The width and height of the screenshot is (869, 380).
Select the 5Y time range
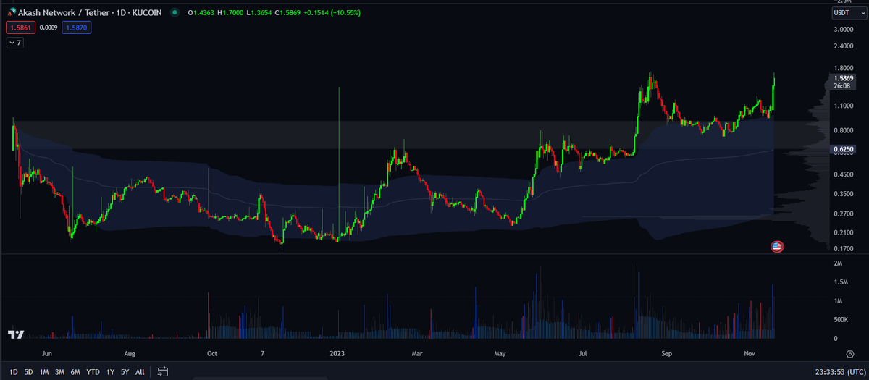point(125,371)
